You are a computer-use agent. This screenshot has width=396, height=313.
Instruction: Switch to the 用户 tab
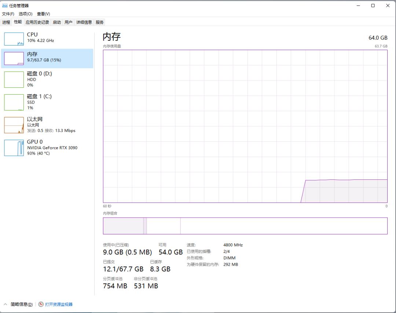(69, 22)
